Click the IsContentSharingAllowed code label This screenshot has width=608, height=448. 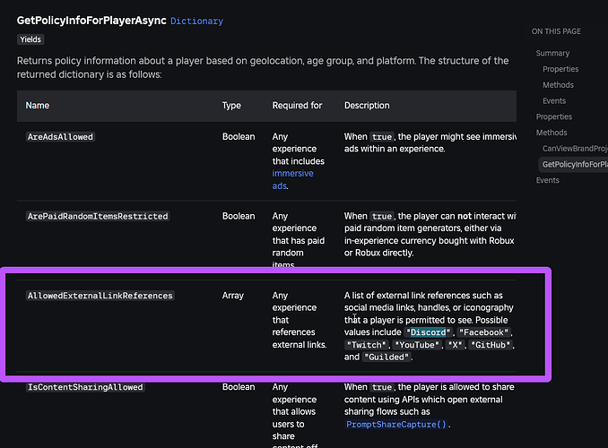(85, 387)
